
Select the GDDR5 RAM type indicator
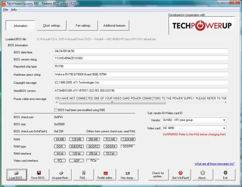tap(128, 147)
